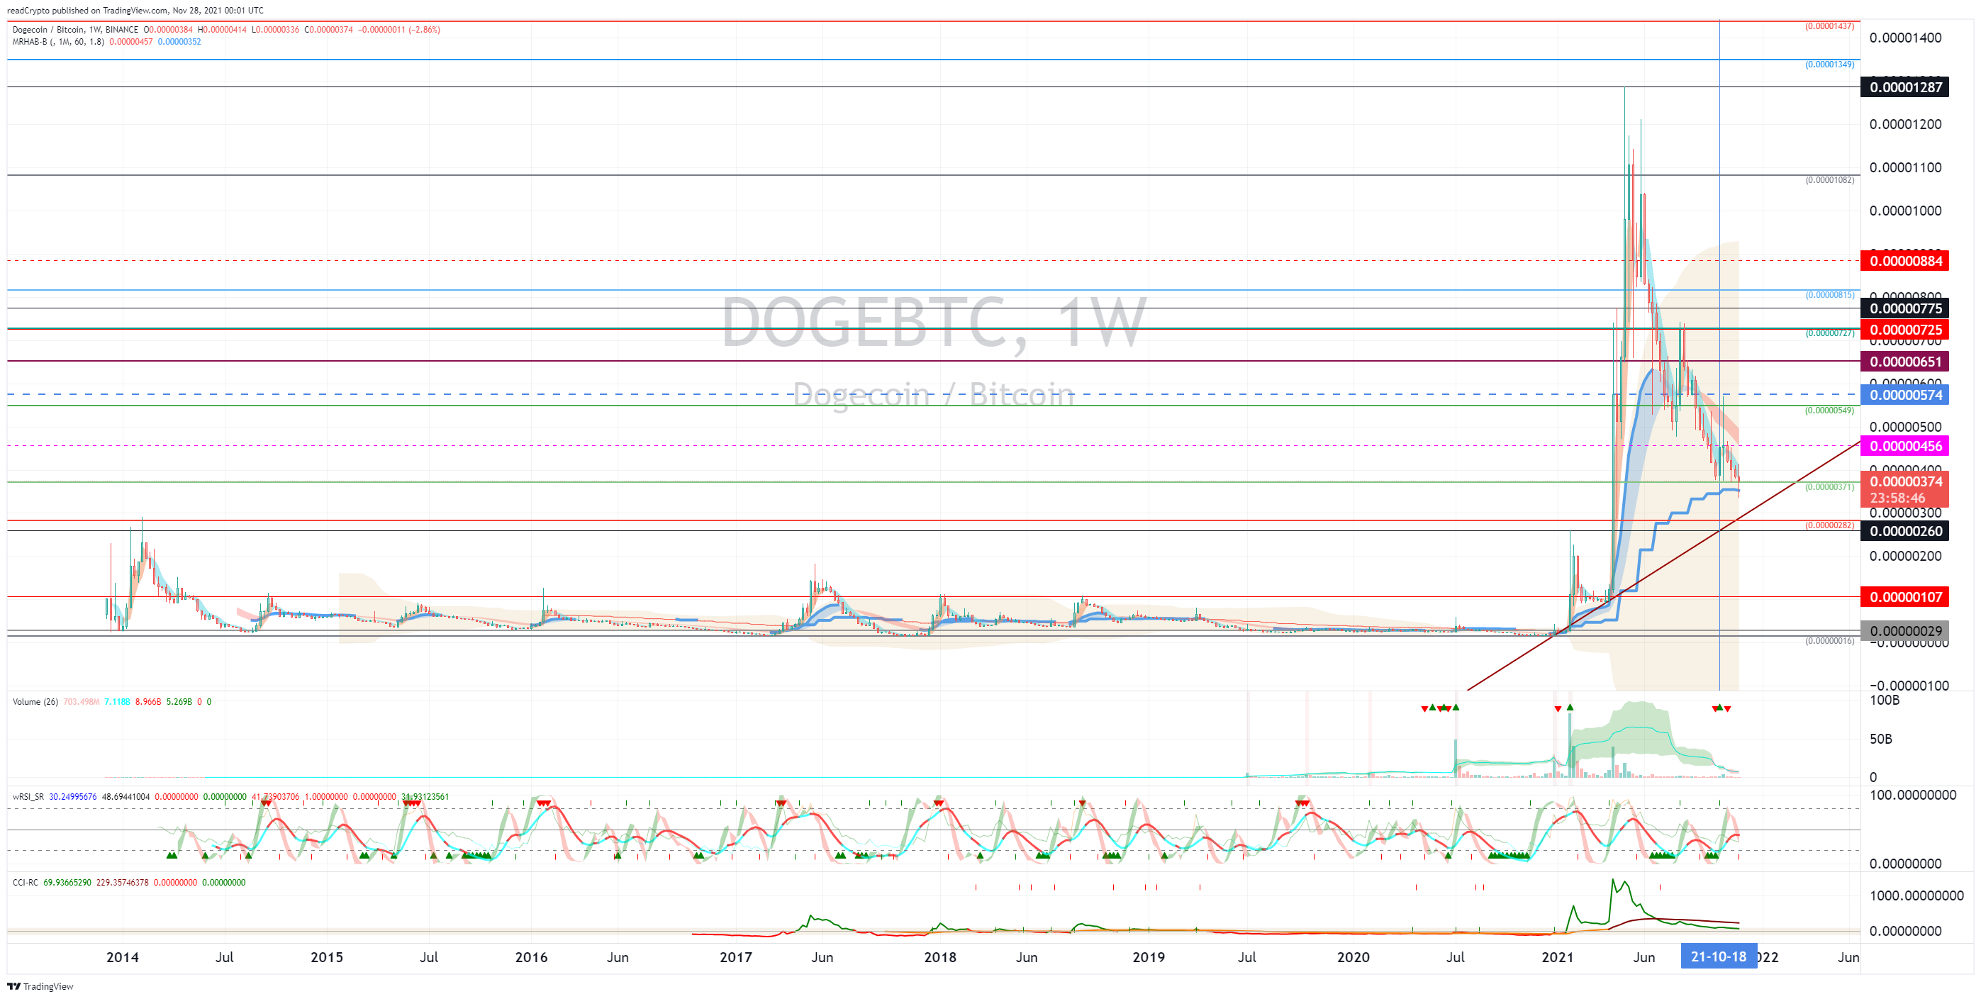This screenshot has width=1981, height=999.
Task: Click the (0.00001437) red line label
Action: click(1829, 26)
